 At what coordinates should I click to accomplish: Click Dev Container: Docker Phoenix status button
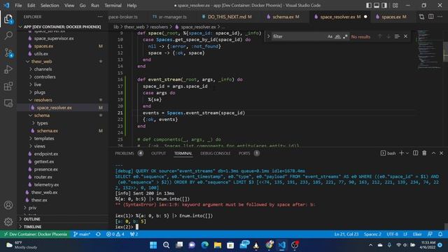click(35, 234)
